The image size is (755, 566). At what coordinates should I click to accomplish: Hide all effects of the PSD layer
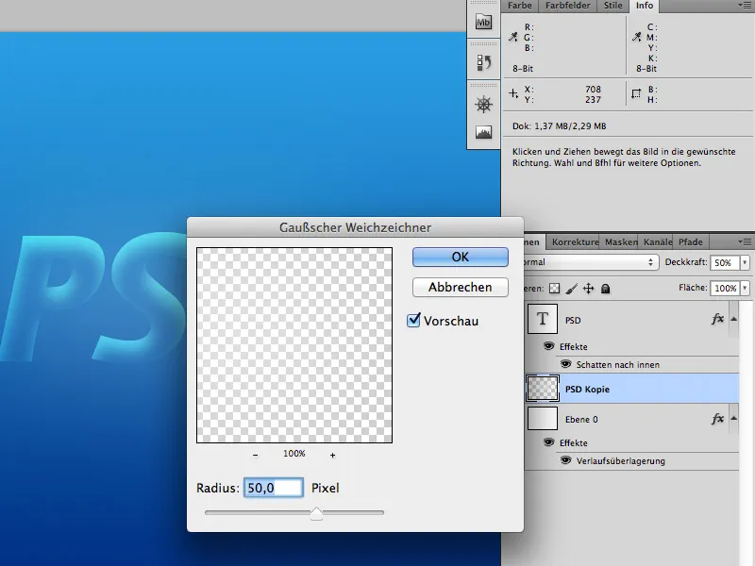point(548,346)
